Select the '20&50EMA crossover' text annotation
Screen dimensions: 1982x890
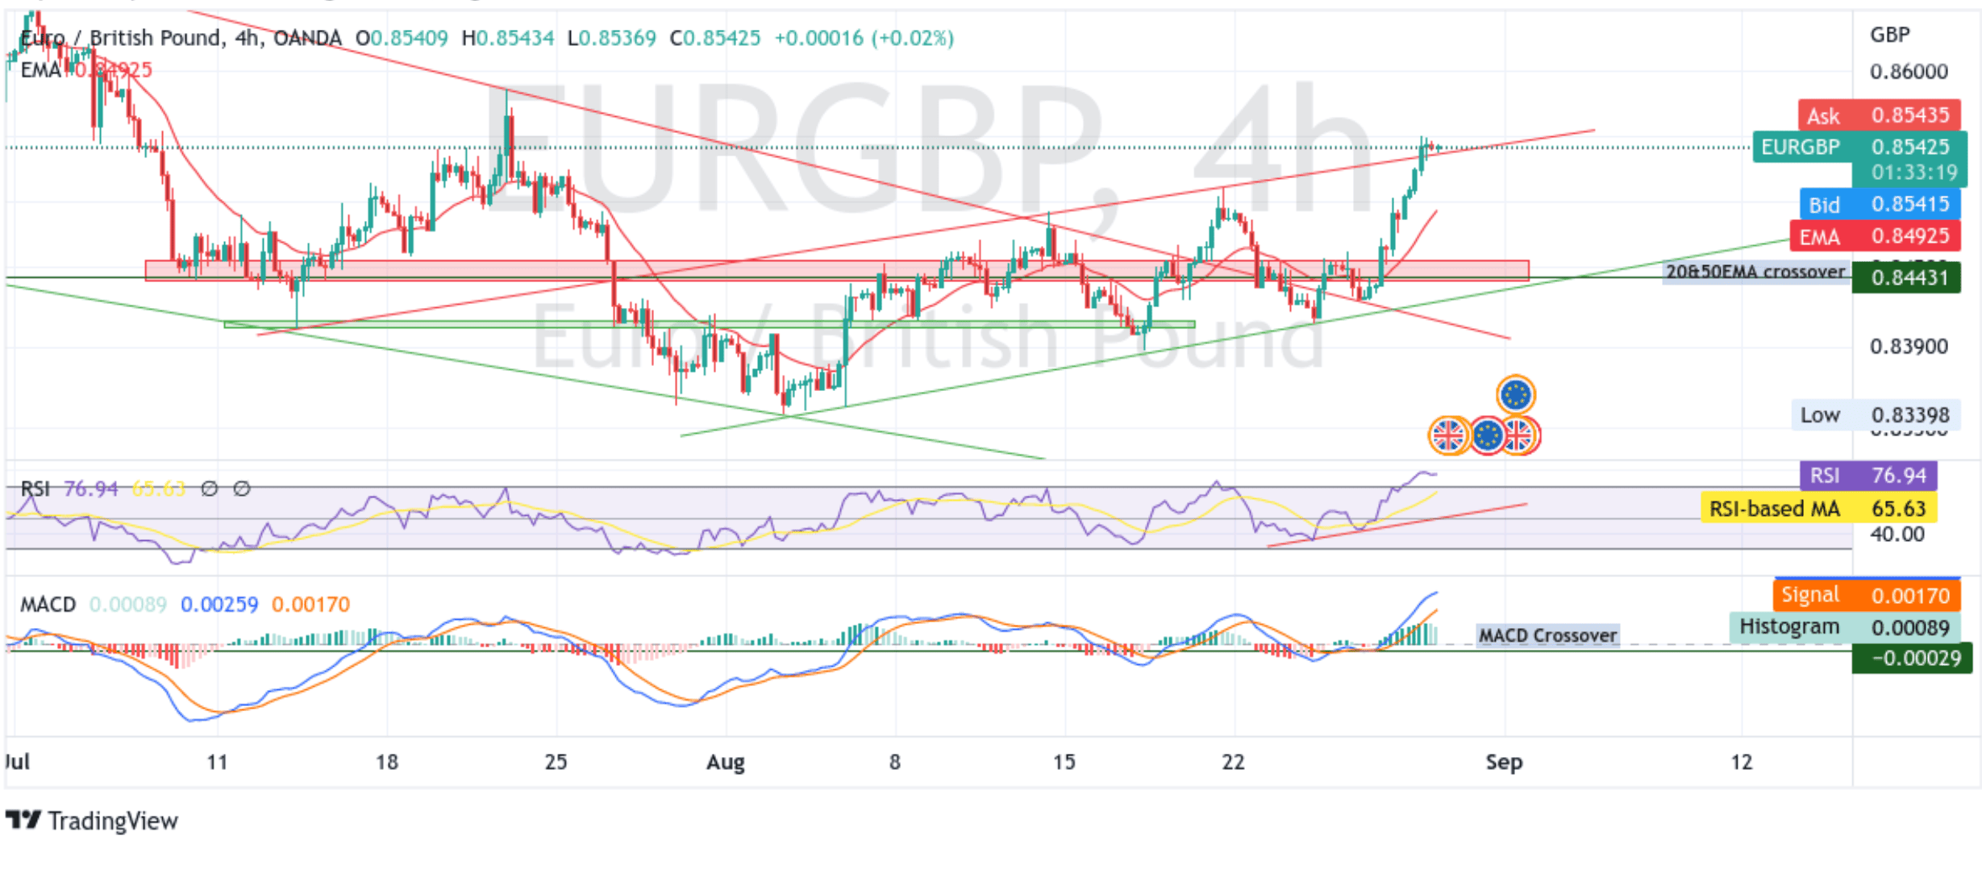(1755, 272)
